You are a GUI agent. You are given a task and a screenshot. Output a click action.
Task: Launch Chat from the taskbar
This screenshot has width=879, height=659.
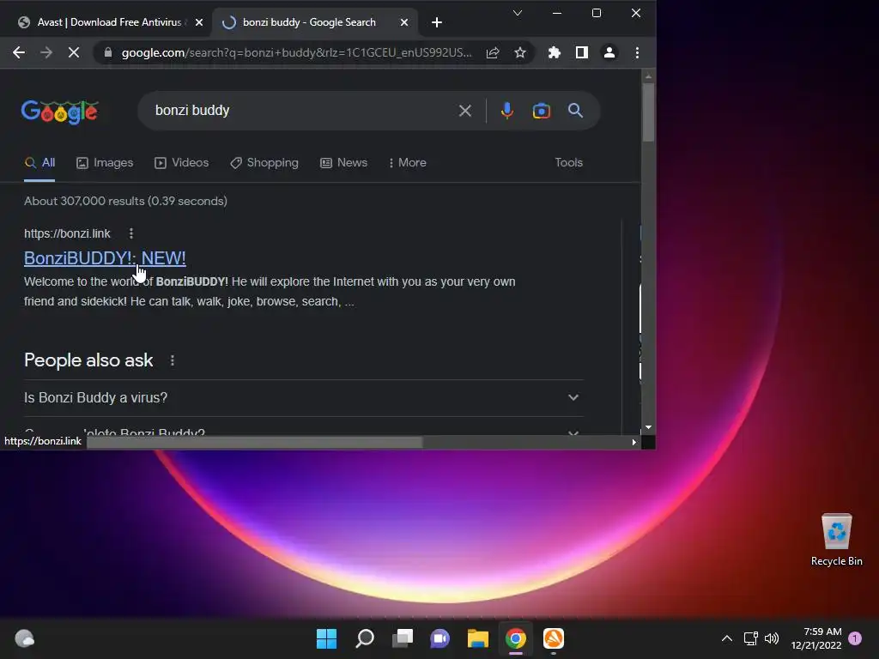(x=440, y=638)
